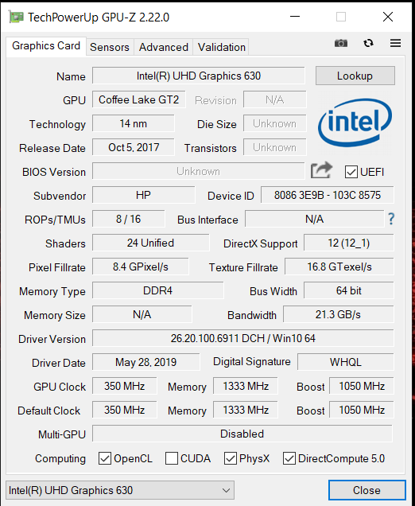The width and height of the screenshot is (415, 506).
Task: Click the GPU-Z app icon in title bar
Action: 16,17
